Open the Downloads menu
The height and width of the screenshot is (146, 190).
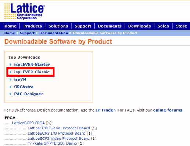pyautogui.click(x=139, y=26)
